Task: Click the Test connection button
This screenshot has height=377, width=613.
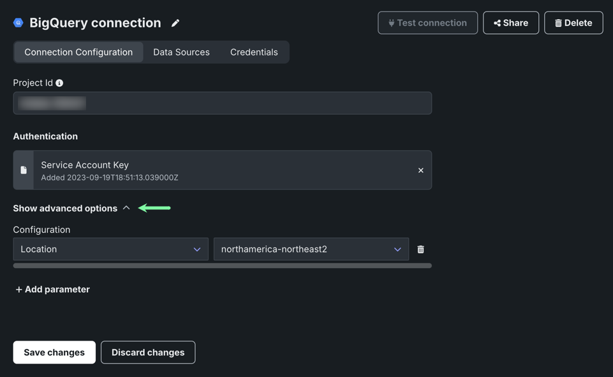Action: (x=427, y=23)
